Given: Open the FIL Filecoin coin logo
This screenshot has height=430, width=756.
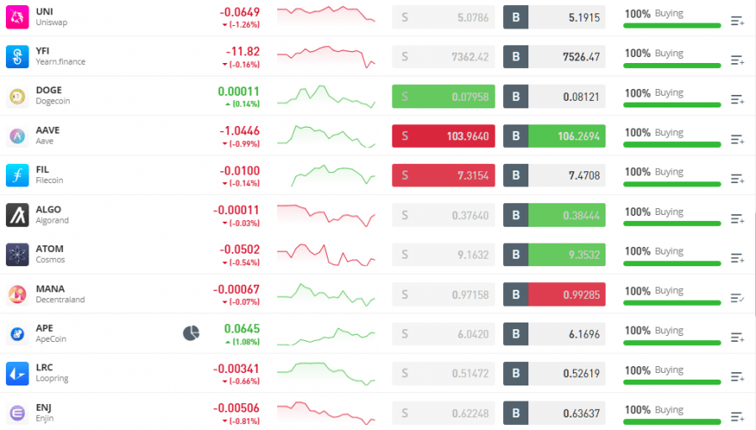Looking at the screenshot, I should pos(18,175).
